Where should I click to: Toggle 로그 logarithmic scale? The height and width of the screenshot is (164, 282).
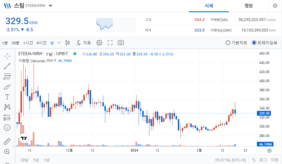tap(263, 160)
